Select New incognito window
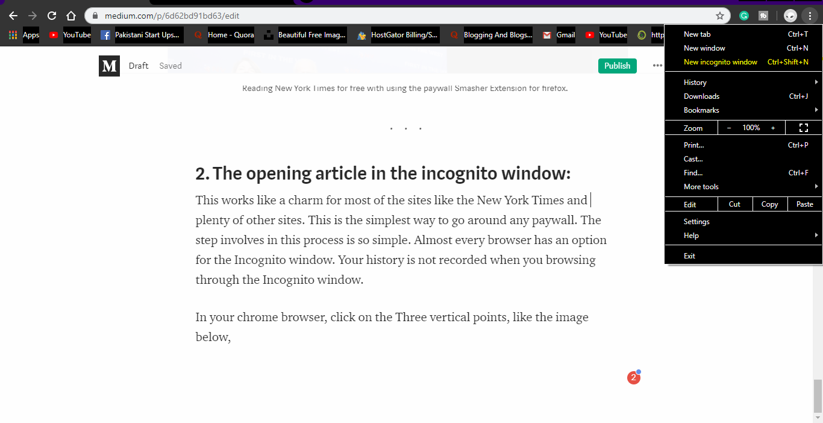Image resolution: width=823 pixels, height=423 pixels. pos(721,62)
